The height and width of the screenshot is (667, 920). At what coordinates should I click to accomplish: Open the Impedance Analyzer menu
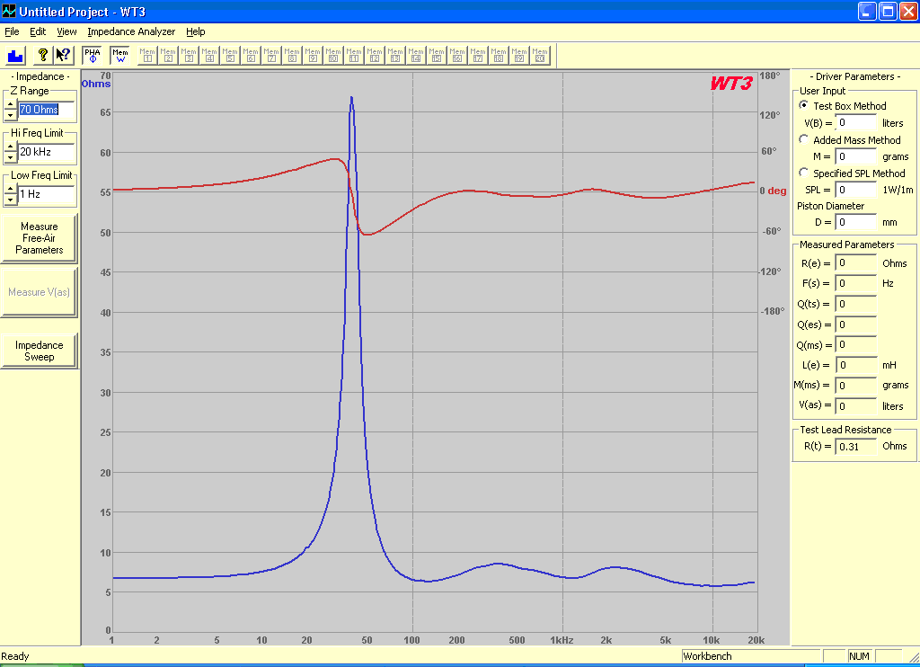click(131, 31)
